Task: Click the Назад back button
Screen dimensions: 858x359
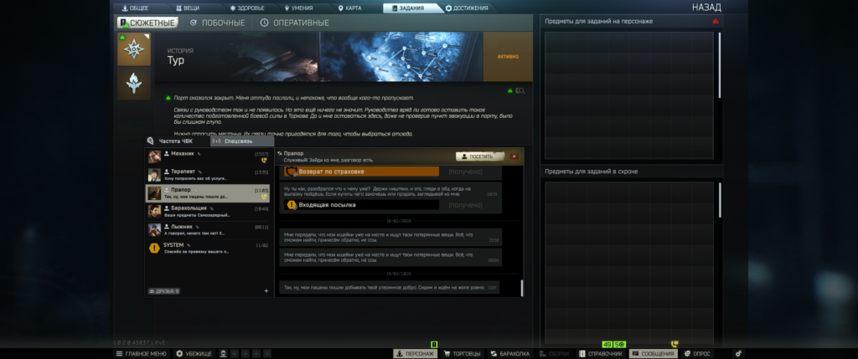Action: (x=706, y=8)
